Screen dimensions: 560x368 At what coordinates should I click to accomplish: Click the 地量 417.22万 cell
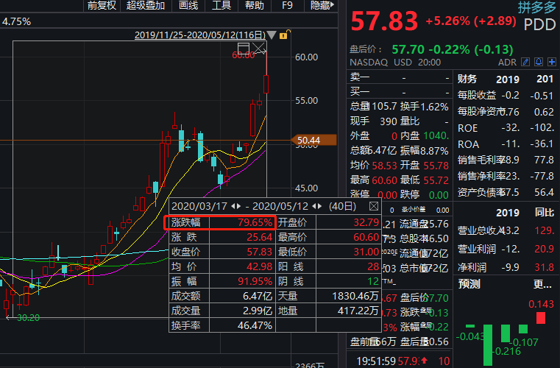coord(328,311)
